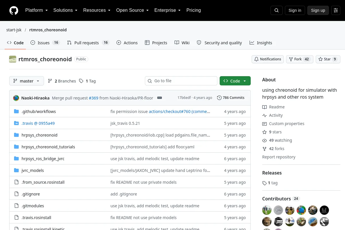This screenshot has width=345, height=230.
Task: Open the Solutions dropdown menu
Action: click(x=65, y=10)
